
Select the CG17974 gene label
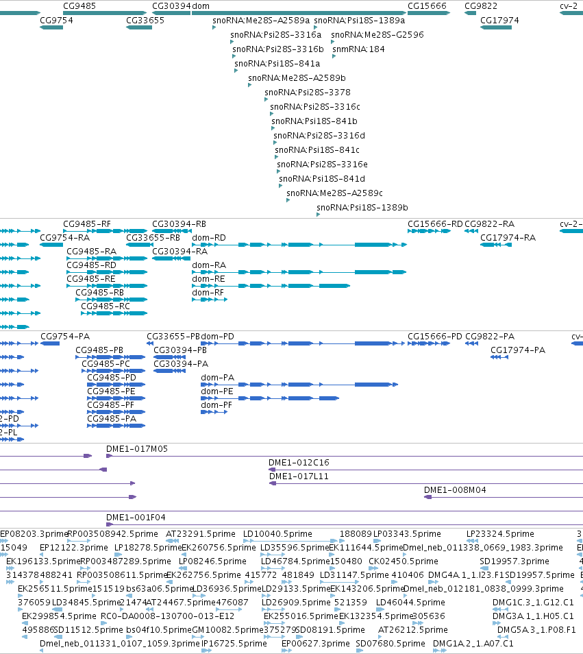pyautogui.click(x=499, y=20)
